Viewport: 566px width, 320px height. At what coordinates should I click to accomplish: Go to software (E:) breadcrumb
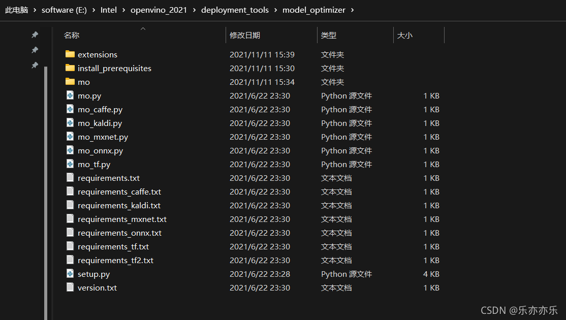coord(64,10)
